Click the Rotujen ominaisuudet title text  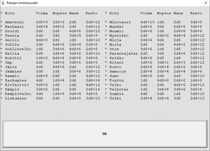point(22,3)
